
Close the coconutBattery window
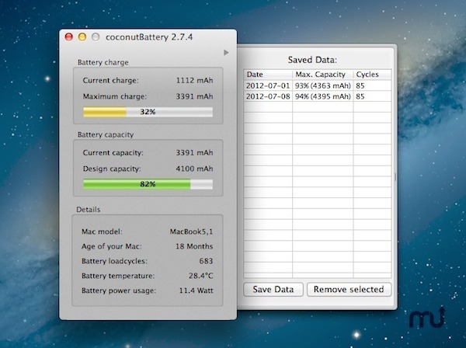click(68, 37)
